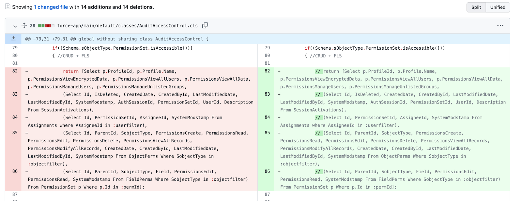Click the left '{ //CRUD + FLS' code line
This screenshot has width=522, height=201.
(x=71, y=56)
